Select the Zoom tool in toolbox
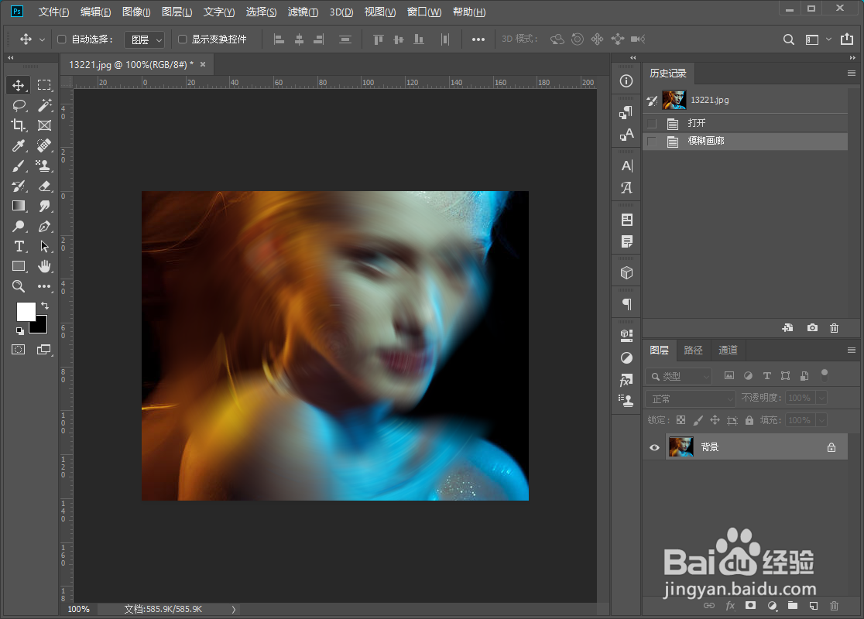The image size is (864, 619). 18,286
